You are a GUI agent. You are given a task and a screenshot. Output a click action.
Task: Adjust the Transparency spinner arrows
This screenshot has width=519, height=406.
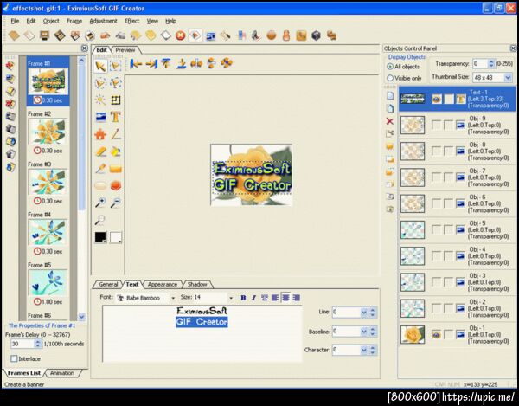(x=491, y=63)
